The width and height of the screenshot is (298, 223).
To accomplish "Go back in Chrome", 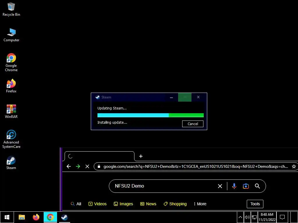I will tap(69, 166).
